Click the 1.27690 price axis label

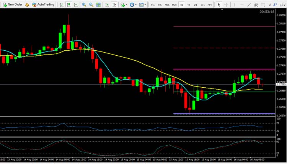click(x=281, y=49)
